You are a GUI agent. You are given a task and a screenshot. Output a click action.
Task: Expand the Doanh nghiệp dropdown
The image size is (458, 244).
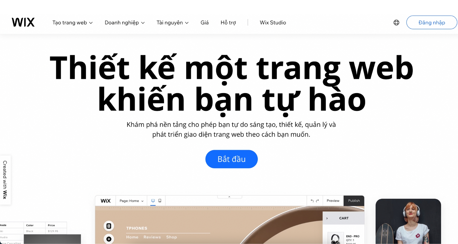124,23
